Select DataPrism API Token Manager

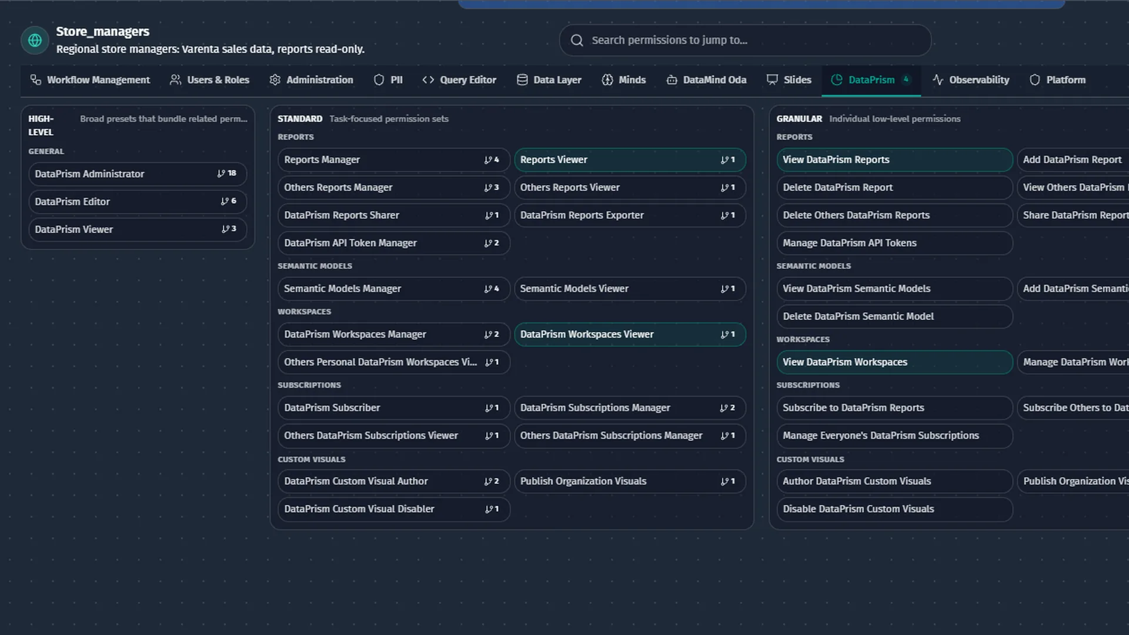tap(394, 243)
